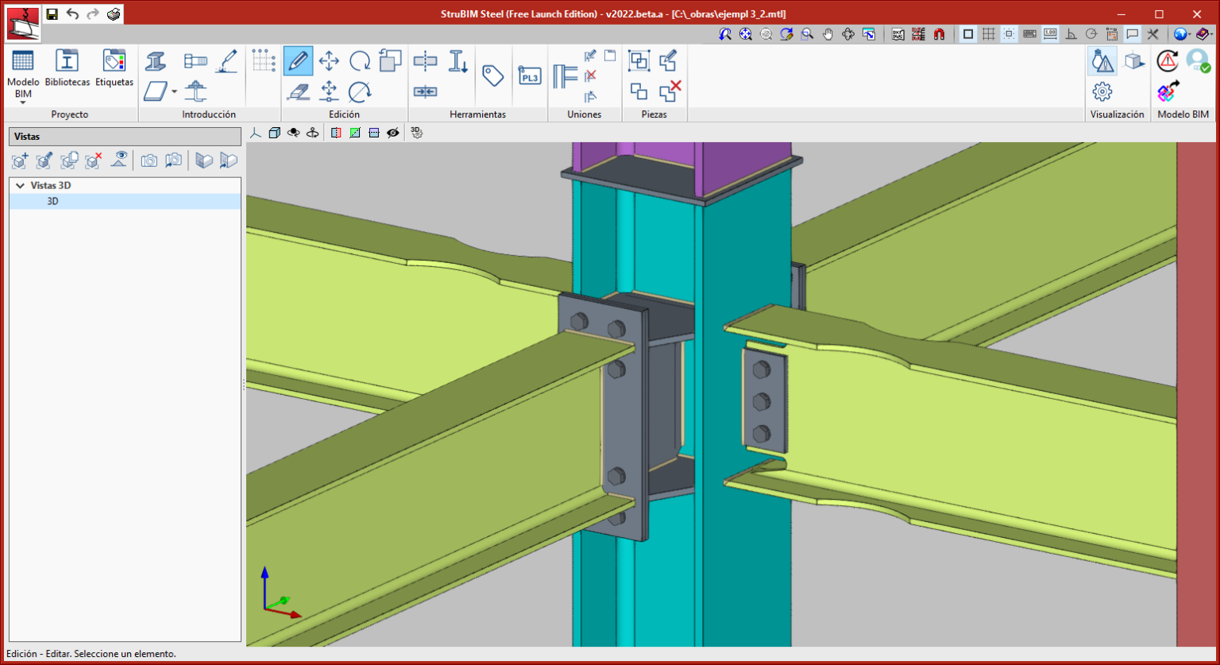The image size is (1220, 665).
Task: Toggle the magnet object snap
Action: point(939,34)
